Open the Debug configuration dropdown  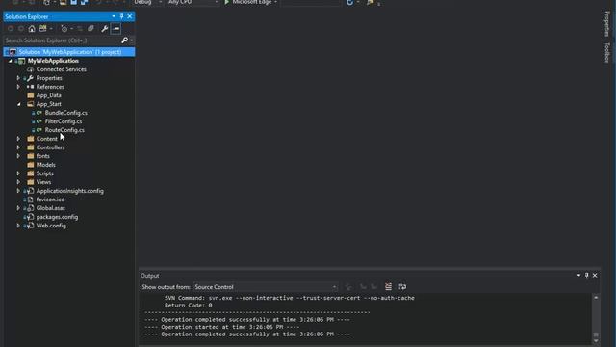coord(147,2)
